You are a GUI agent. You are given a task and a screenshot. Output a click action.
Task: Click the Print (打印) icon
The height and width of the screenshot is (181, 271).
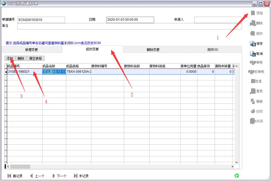tap(253, 111)
